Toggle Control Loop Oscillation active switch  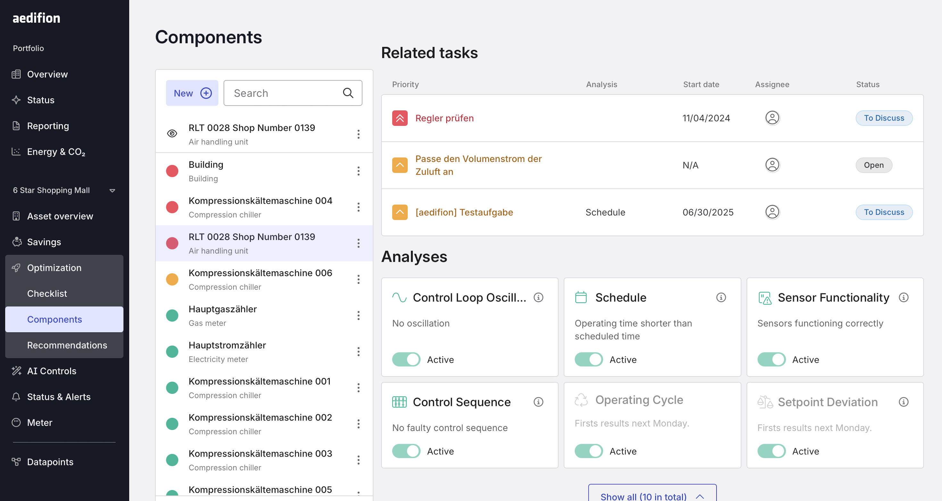tap(406, 359)
